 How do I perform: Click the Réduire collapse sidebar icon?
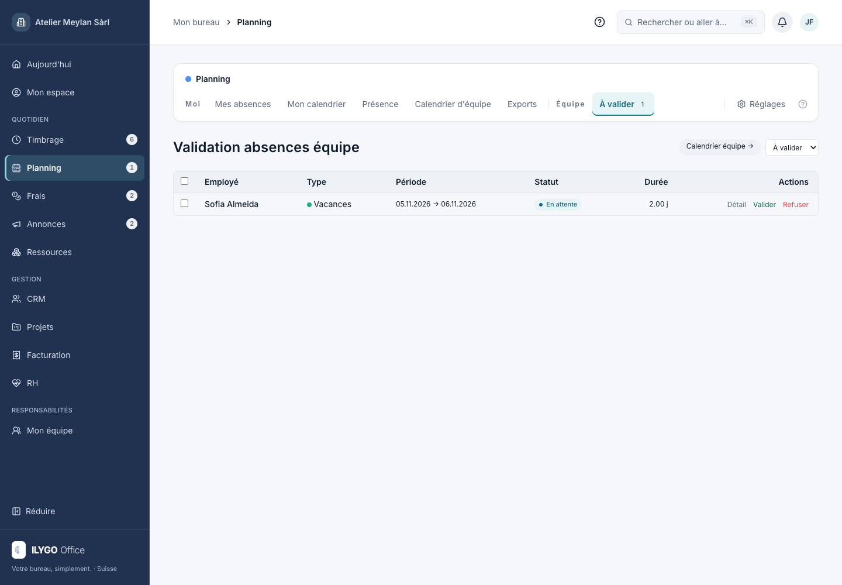(16, 511)
